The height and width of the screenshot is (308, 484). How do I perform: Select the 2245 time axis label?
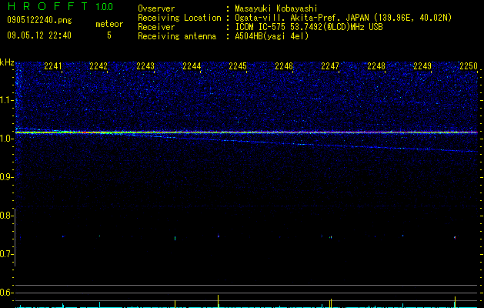tap(238, 65)
